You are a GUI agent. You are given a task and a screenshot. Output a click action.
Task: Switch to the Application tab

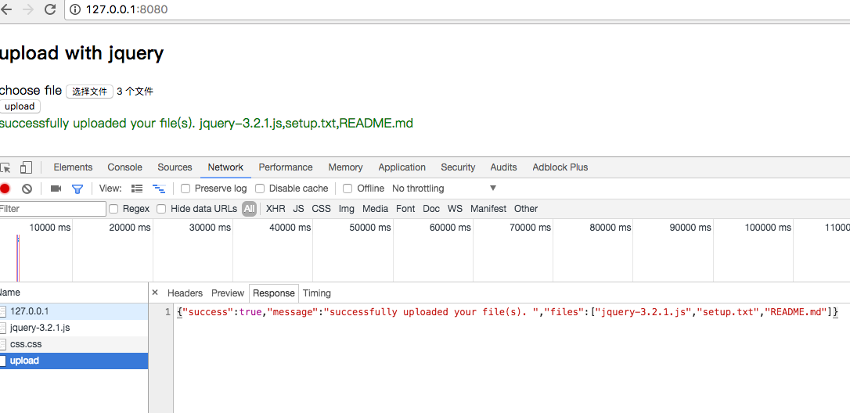click(402, 167)
